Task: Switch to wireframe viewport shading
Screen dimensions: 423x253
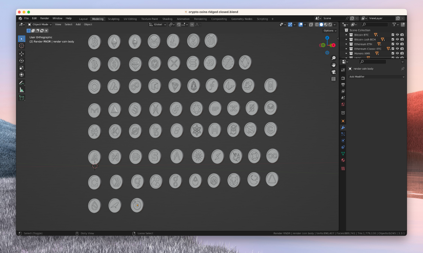Action: [317, 24]
